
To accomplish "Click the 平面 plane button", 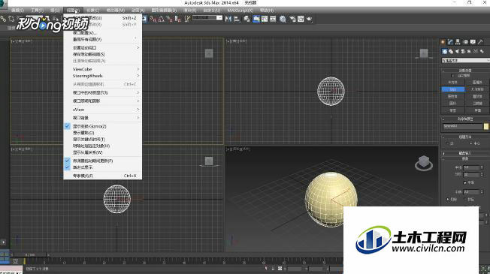I will click(477, 110).
